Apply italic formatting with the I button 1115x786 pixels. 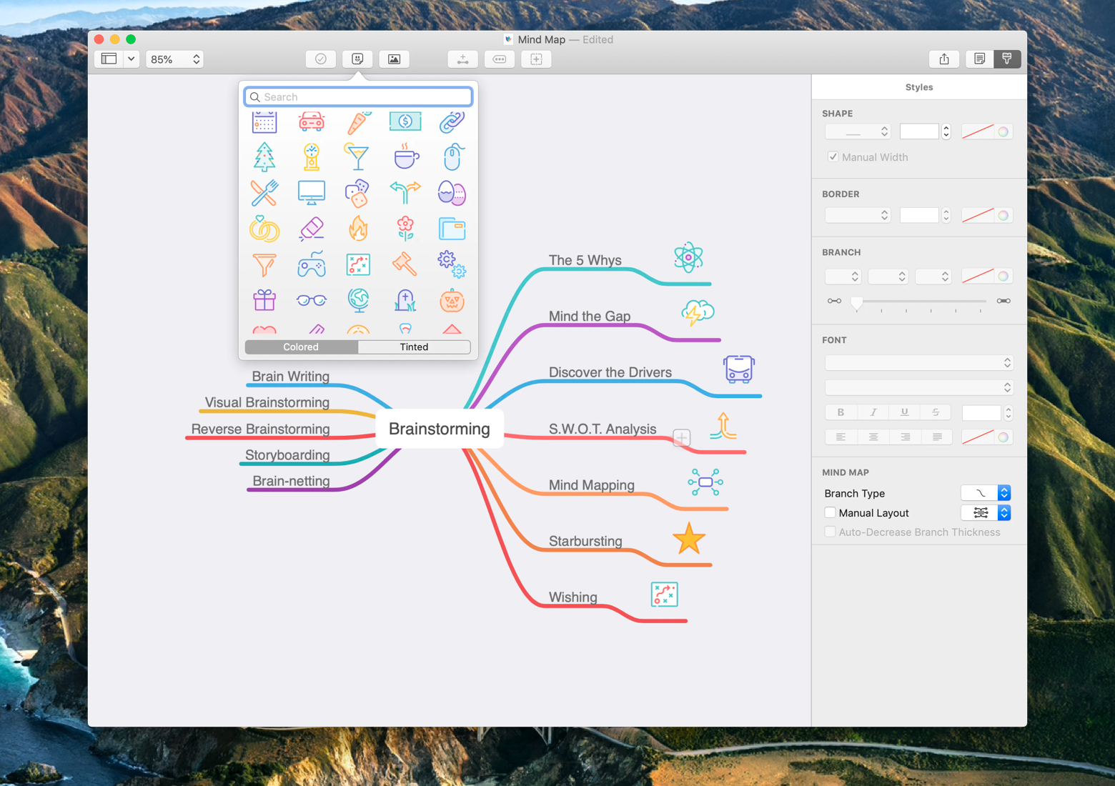873,412
